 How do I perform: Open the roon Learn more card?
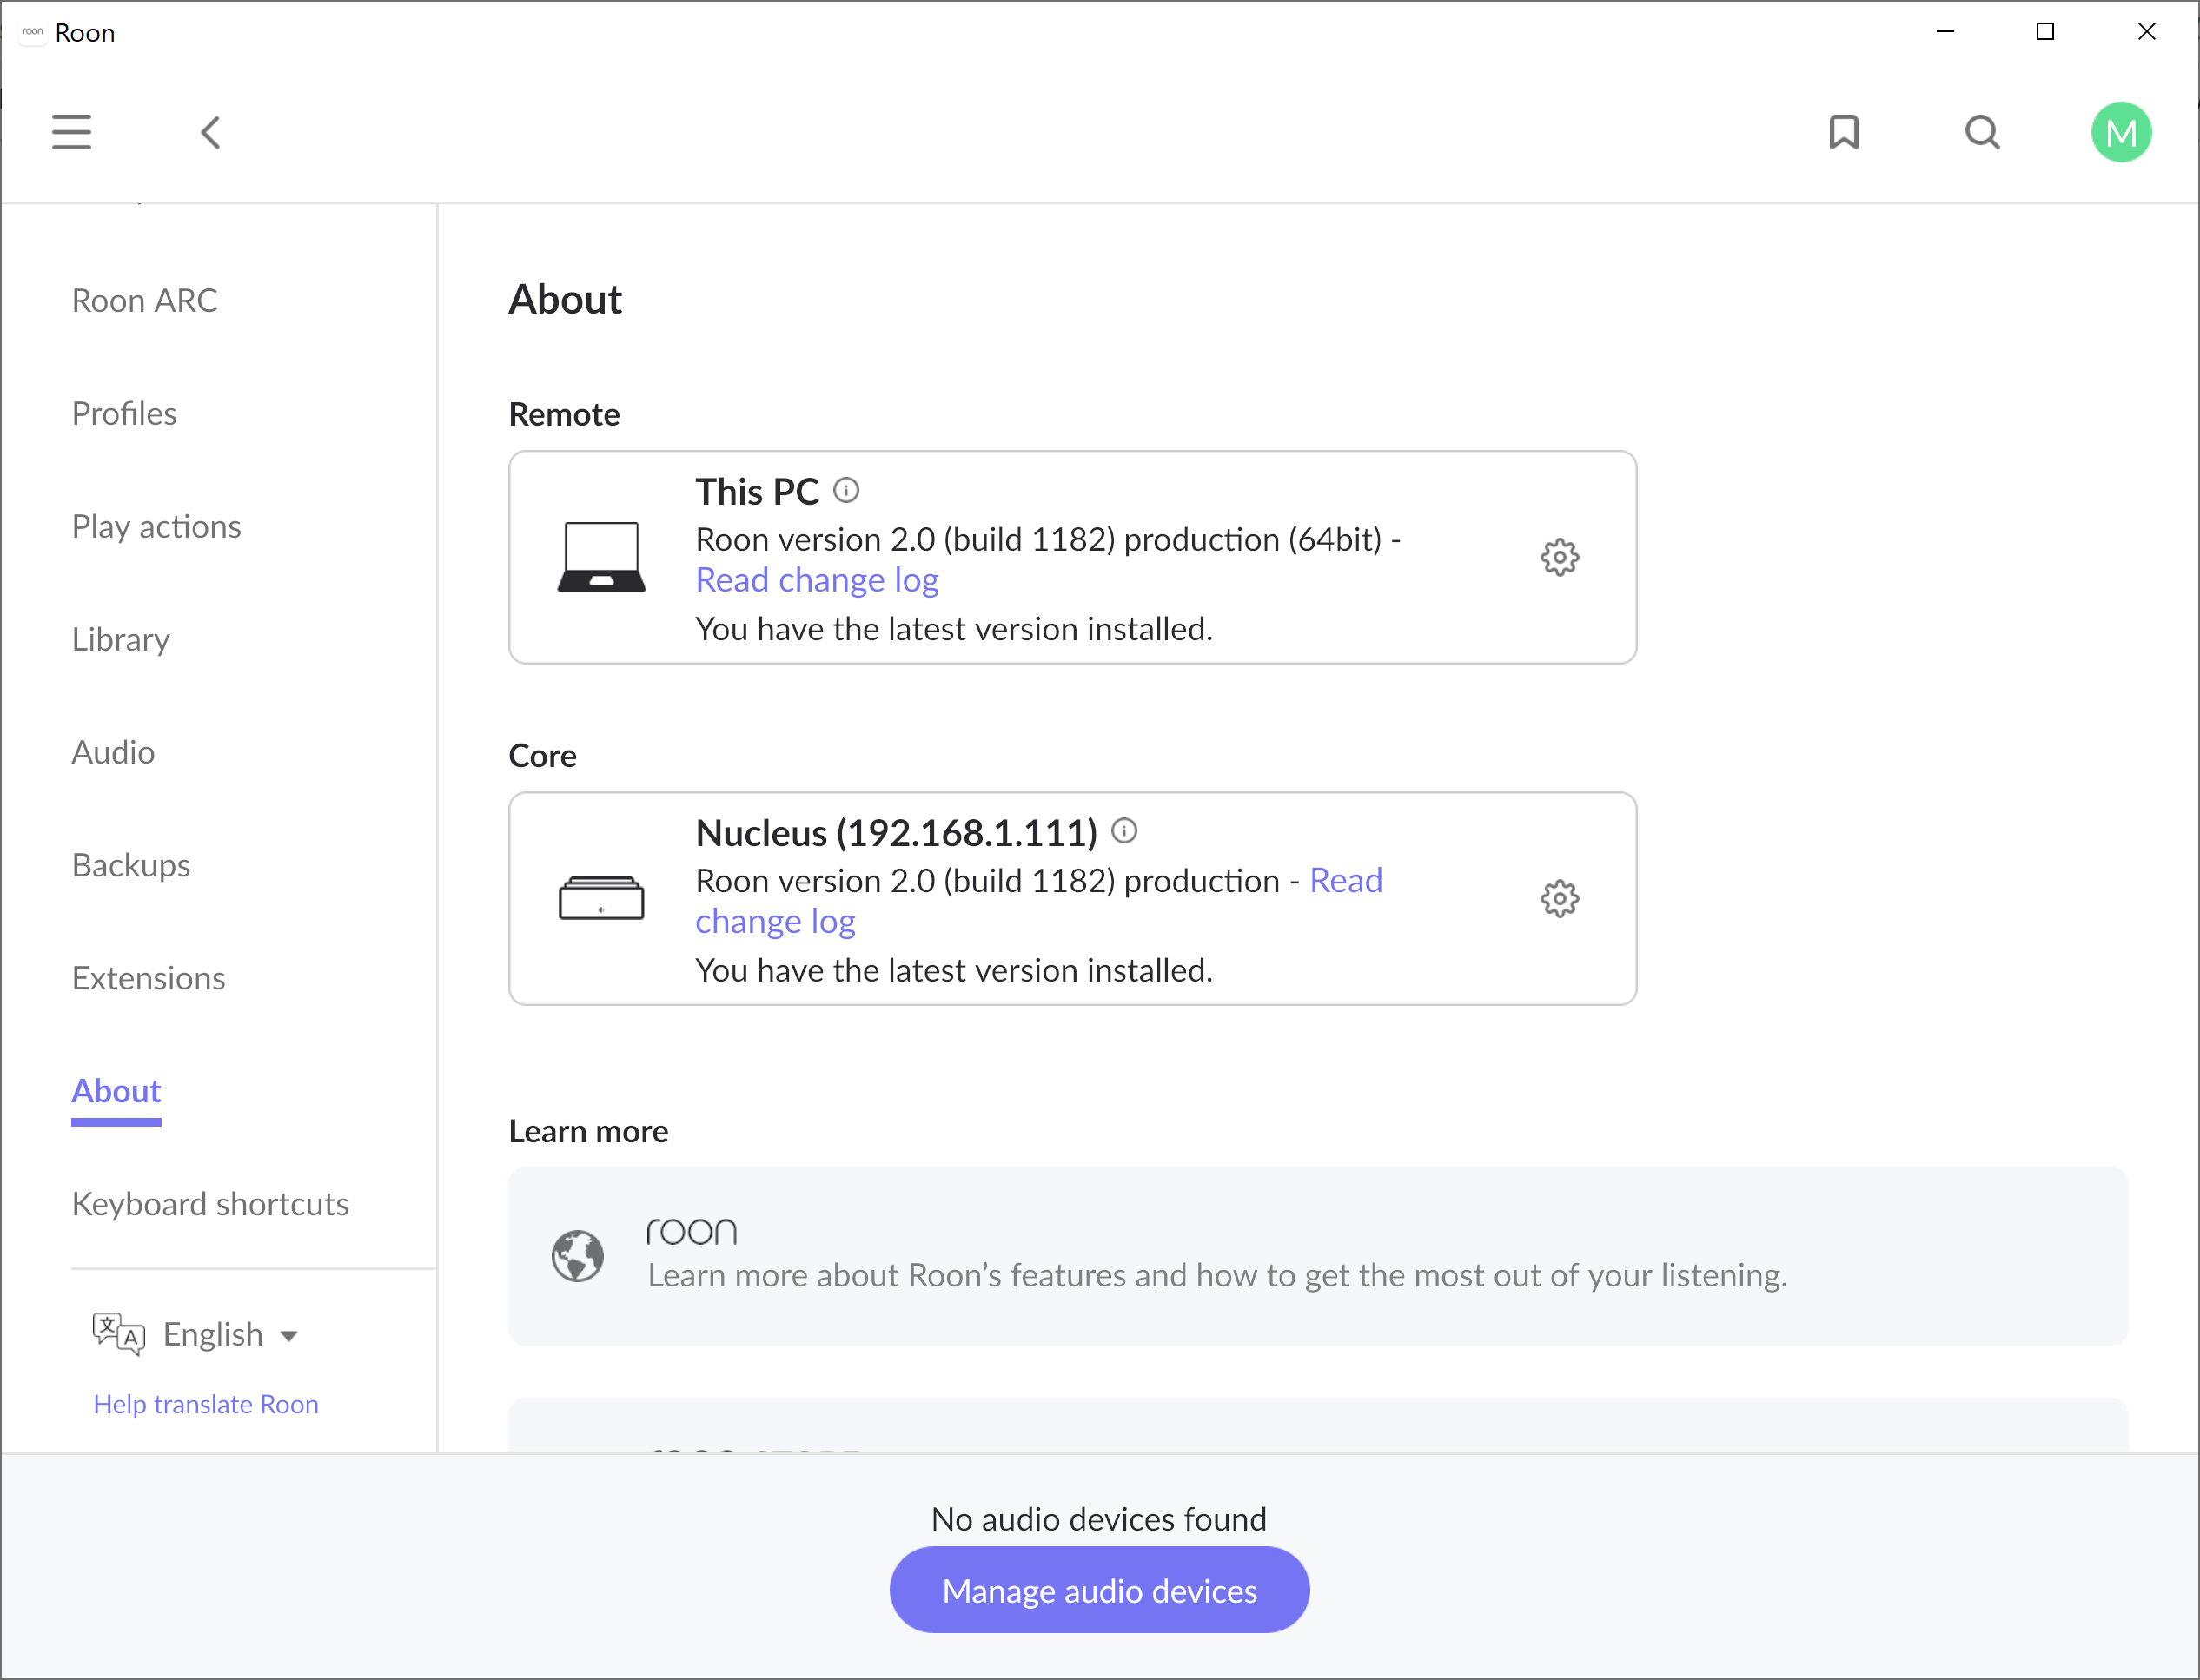1317,1255
